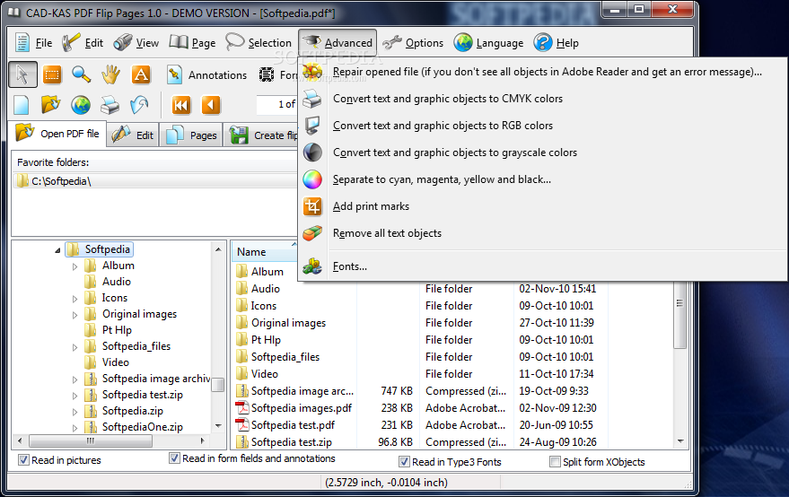Click the grayscale conversion sphere icon
789x497 pixels.
(x=312, y=153)
